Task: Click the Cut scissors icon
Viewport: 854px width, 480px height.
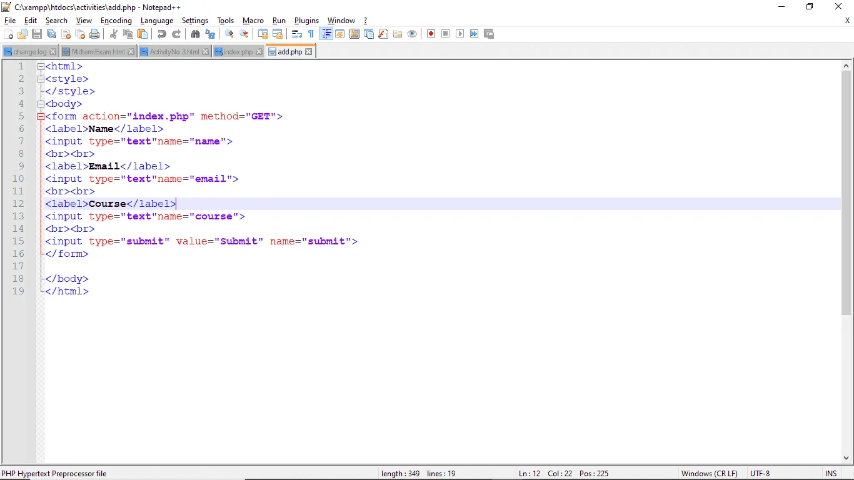Action: point(114,34)
